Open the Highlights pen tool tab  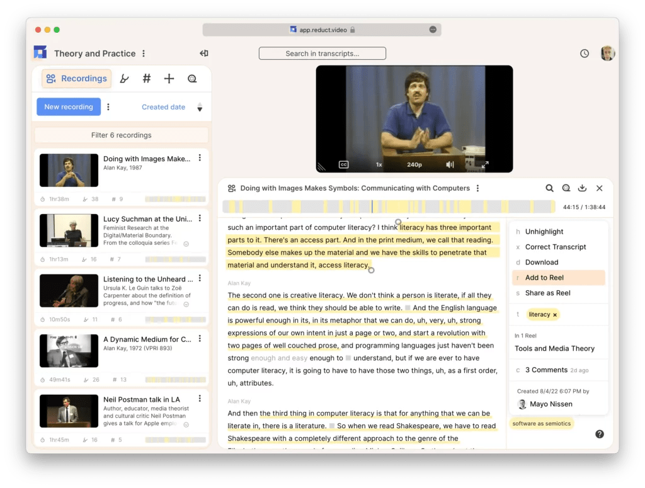point(124,78)
